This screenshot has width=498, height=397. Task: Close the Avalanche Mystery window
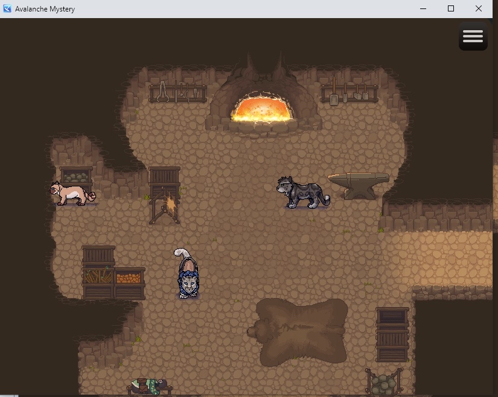[479, 8]
